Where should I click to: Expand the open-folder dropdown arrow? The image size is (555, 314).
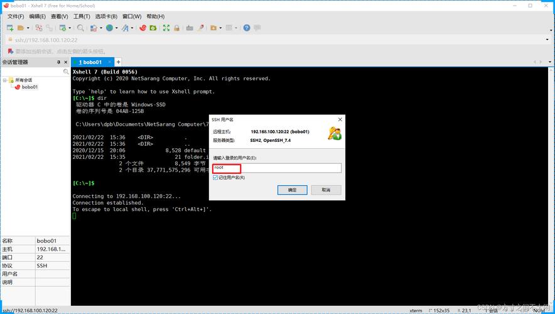click(x=28, y=28)
